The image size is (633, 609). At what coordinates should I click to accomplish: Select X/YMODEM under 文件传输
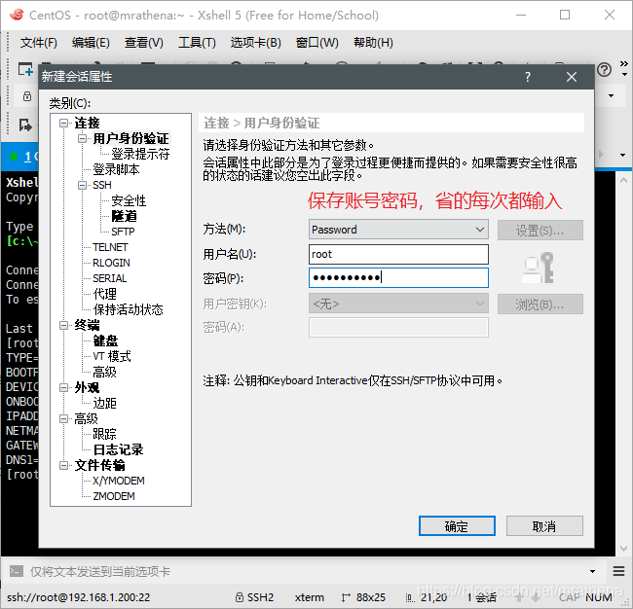[x=119, y=481]
